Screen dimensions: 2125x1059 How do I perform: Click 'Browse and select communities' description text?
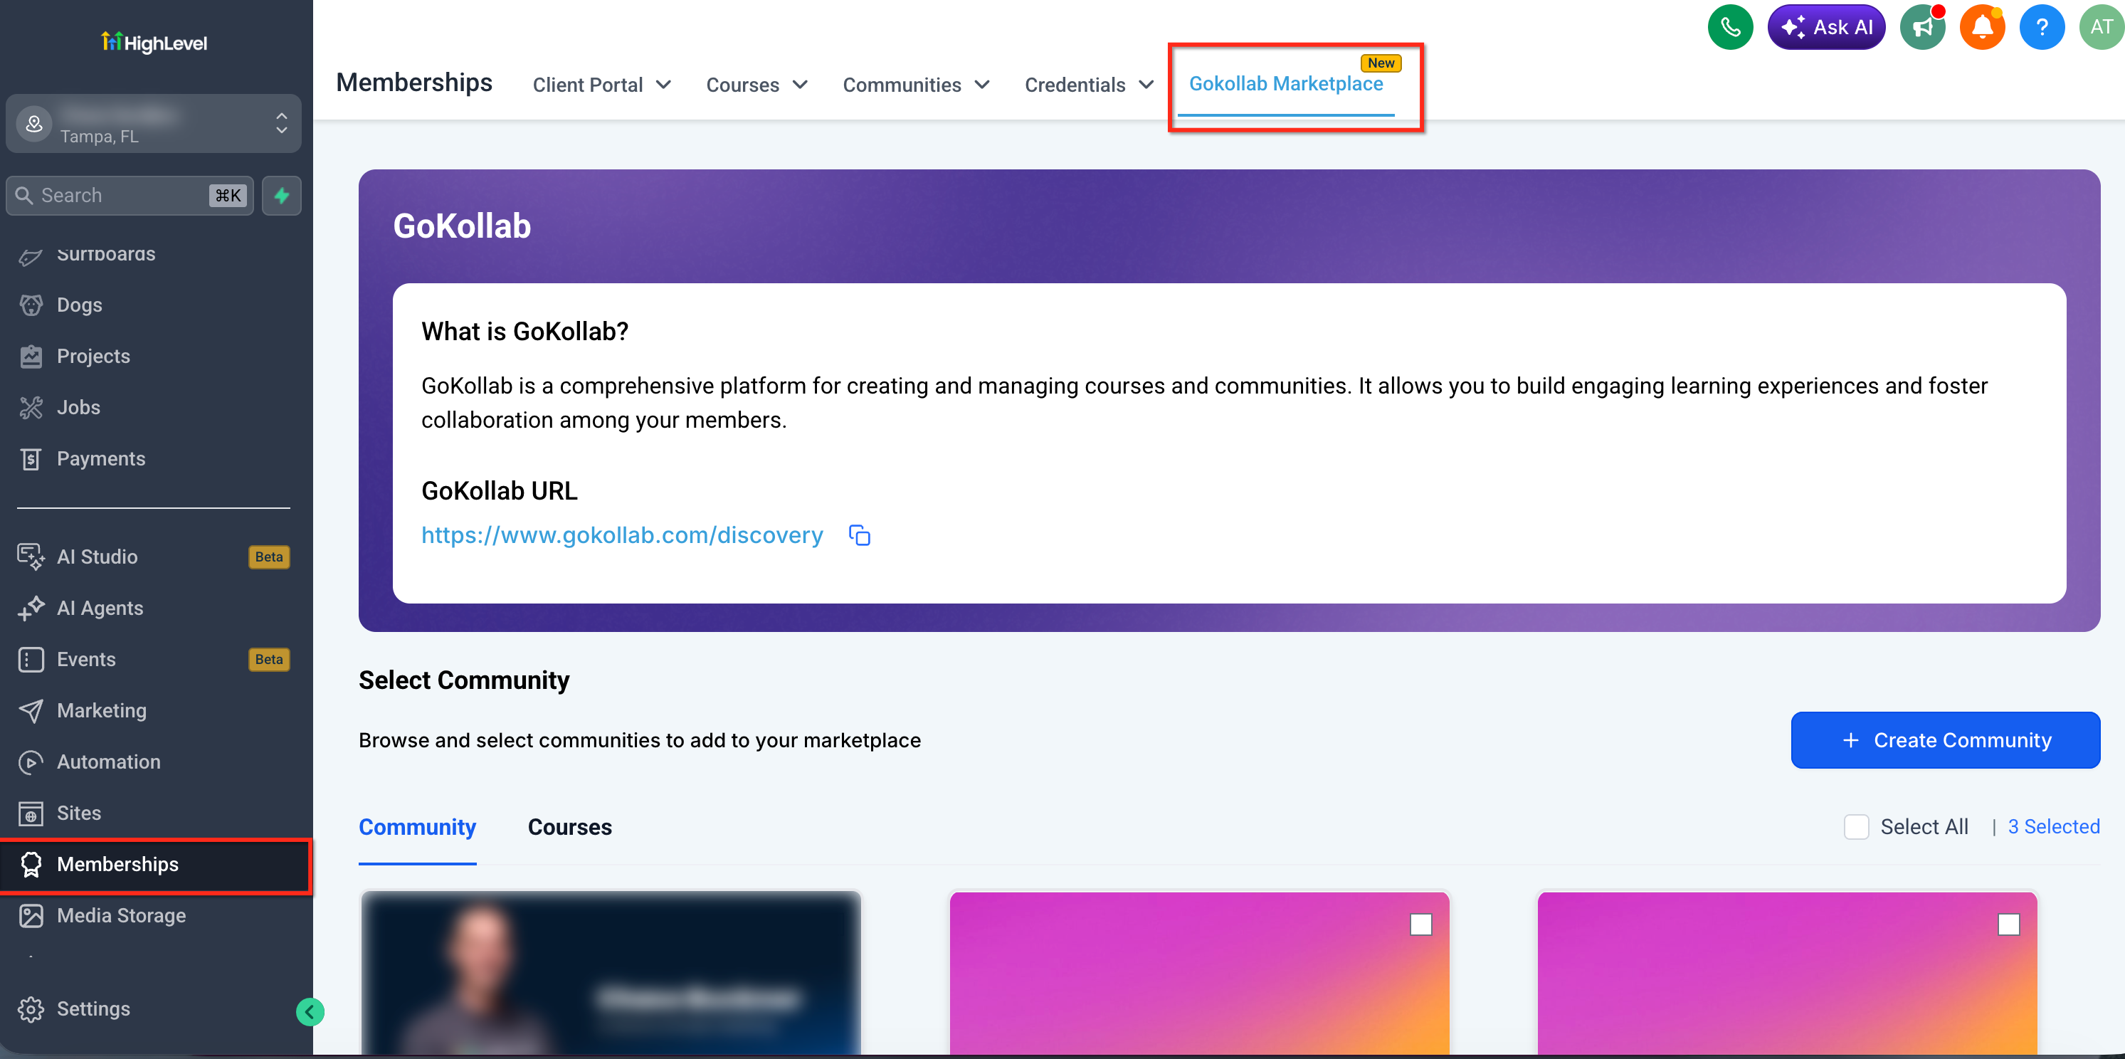[639, 740]
